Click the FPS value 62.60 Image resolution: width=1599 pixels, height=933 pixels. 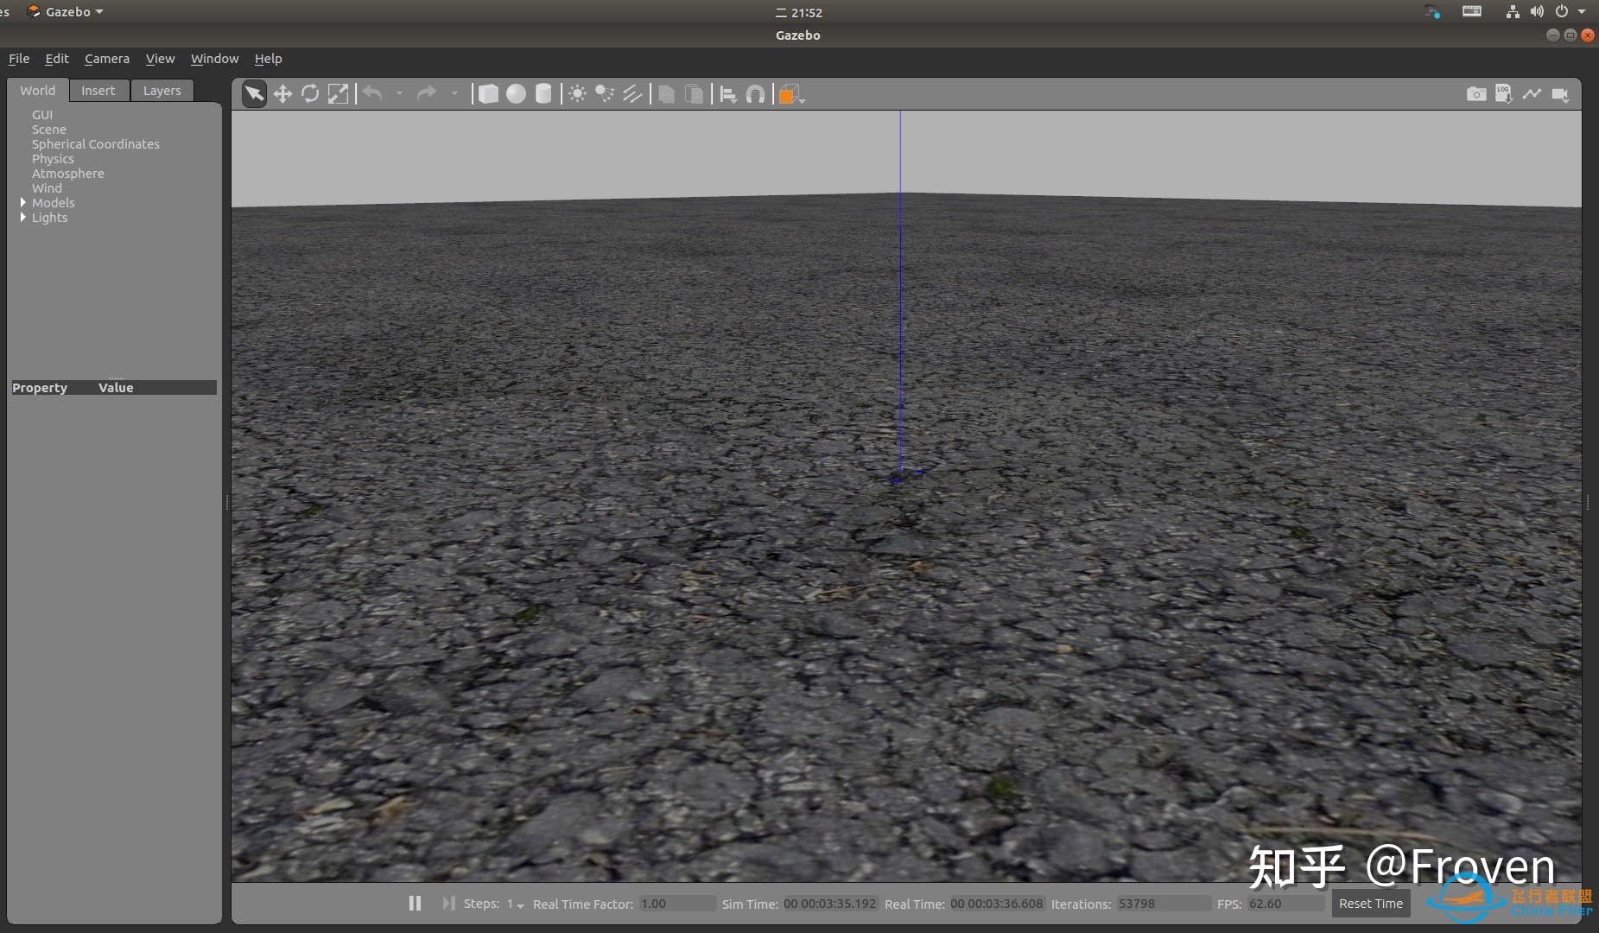click(1285, 904)
